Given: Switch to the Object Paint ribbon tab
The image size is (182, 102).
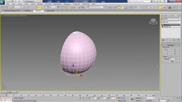Looking at the screenshot, I should [x=50, y=11].
